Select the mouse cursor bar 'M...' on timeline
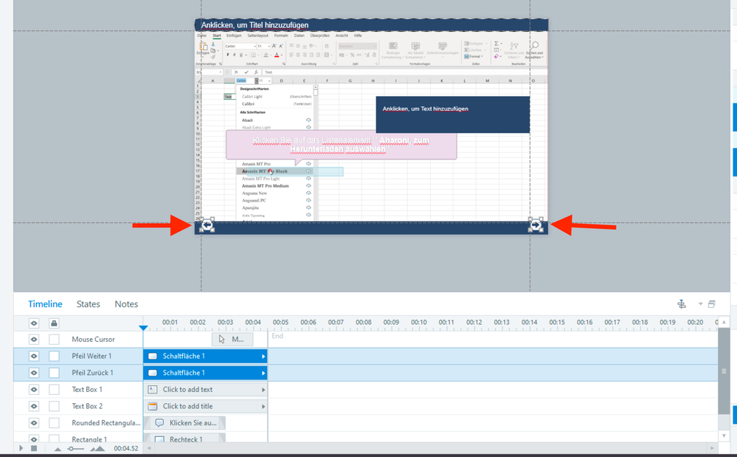 point(232,340)
